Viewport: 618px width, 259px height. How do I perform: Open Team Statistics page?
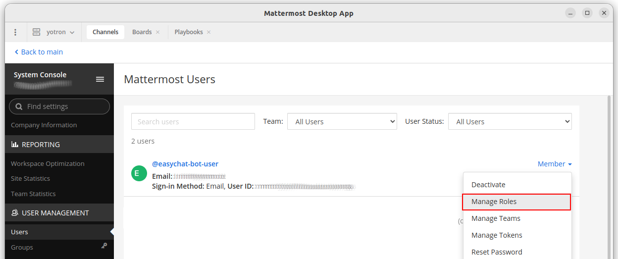point(33,194)
